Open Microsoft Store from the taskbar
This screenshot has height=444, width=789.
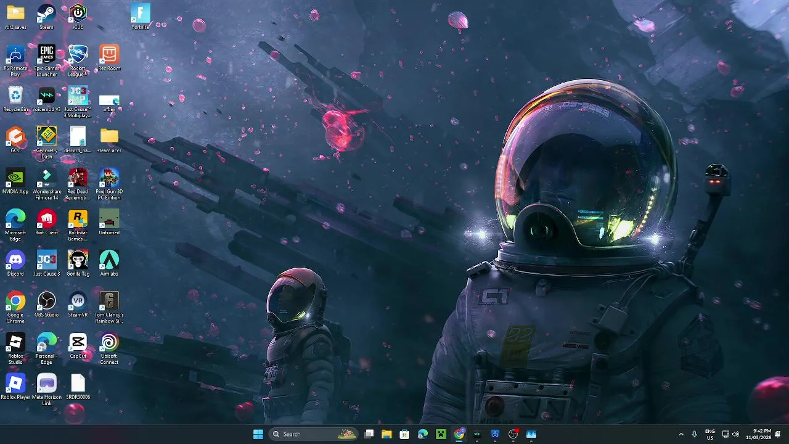coord(404,434)
